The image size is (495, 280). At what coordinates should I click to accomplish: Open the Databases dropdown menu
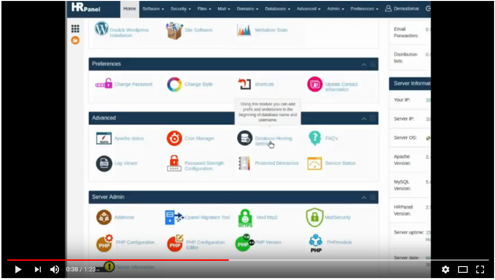click(278, 9)
